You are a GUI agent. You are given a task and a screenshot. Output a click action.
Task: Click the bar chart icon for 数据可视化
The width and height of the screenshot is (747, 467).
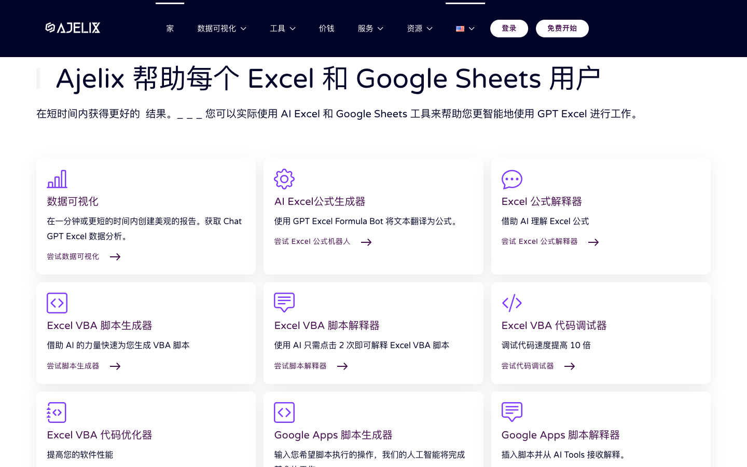pyautogui.click(x=57, y=179)
